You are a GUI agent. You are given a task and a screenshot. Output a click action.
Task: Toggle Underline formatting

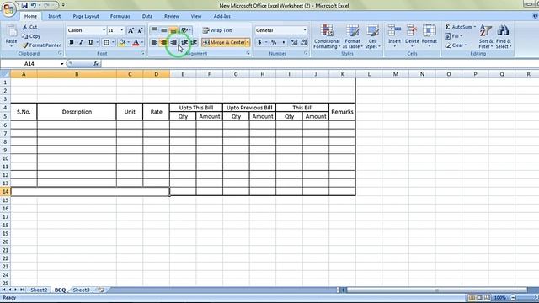point(91,43)
